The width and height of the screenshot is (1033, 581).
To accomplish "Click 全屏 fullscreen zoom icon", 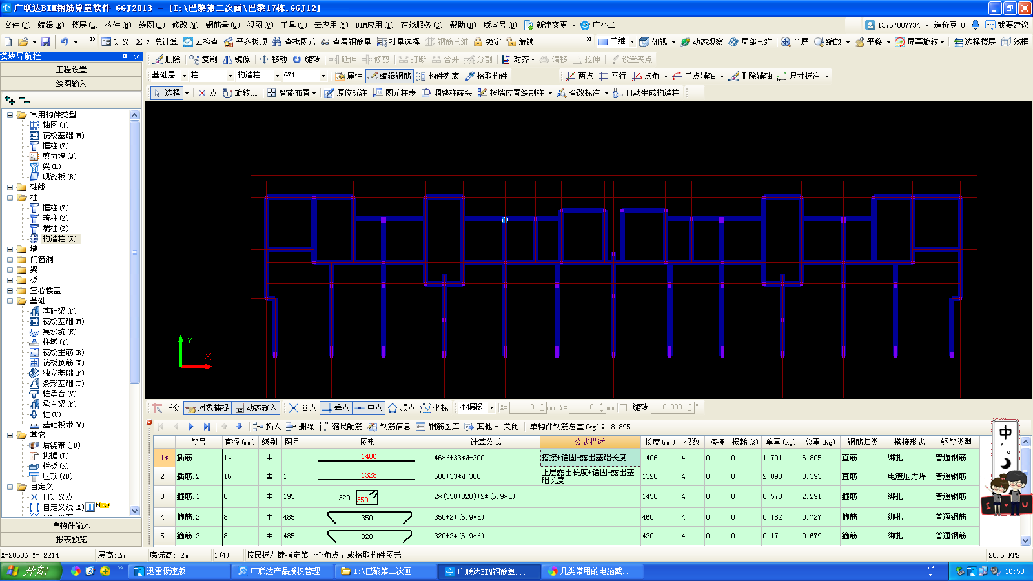I will (794, 41).
